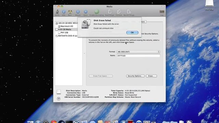Switch to the partially hidden Restore tab
This screenshot has width=219, height=123.
143,22
